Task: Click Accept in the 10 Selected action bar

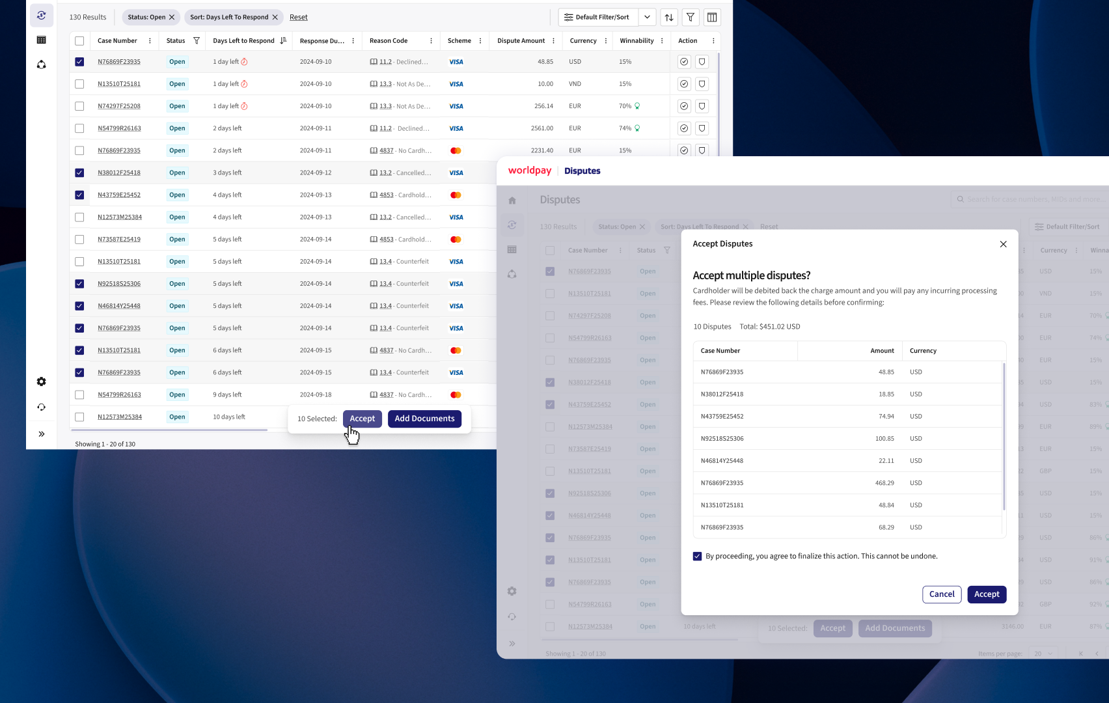Action: [x=363, y=419]
